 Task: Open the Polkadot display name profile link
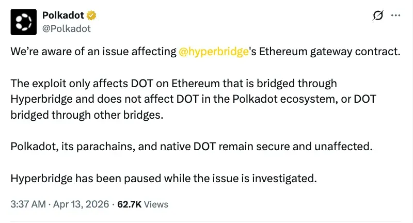click(63, 15)
